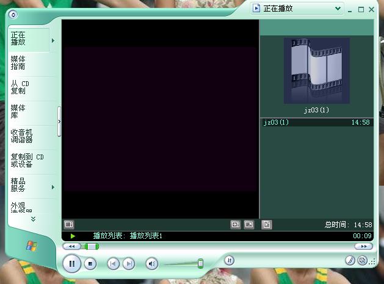Image resolution: width=384 pixels, height=284 pixels.
Task: Open the 从 CD 复制 tab
Action: click(20, 87)
